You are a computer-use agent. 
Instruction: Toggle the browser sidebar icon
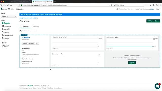[157, 5]
